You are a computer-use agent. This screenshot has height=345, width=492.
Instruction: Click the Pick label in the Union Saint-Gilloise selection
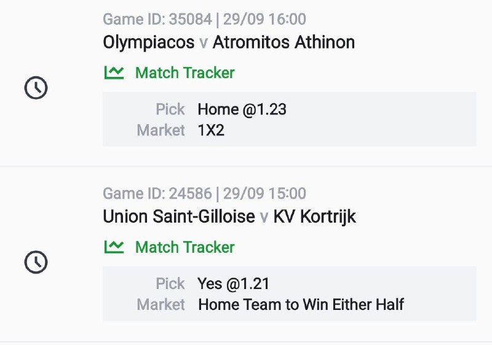tap(170, 284)
